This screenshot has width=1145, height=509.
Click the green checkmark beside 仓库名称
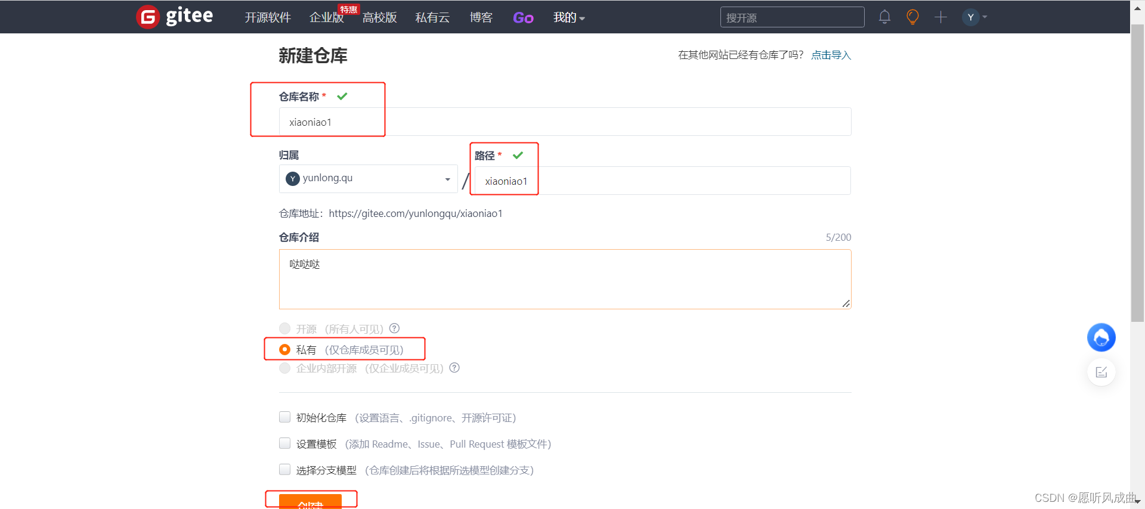coord(342,96)
